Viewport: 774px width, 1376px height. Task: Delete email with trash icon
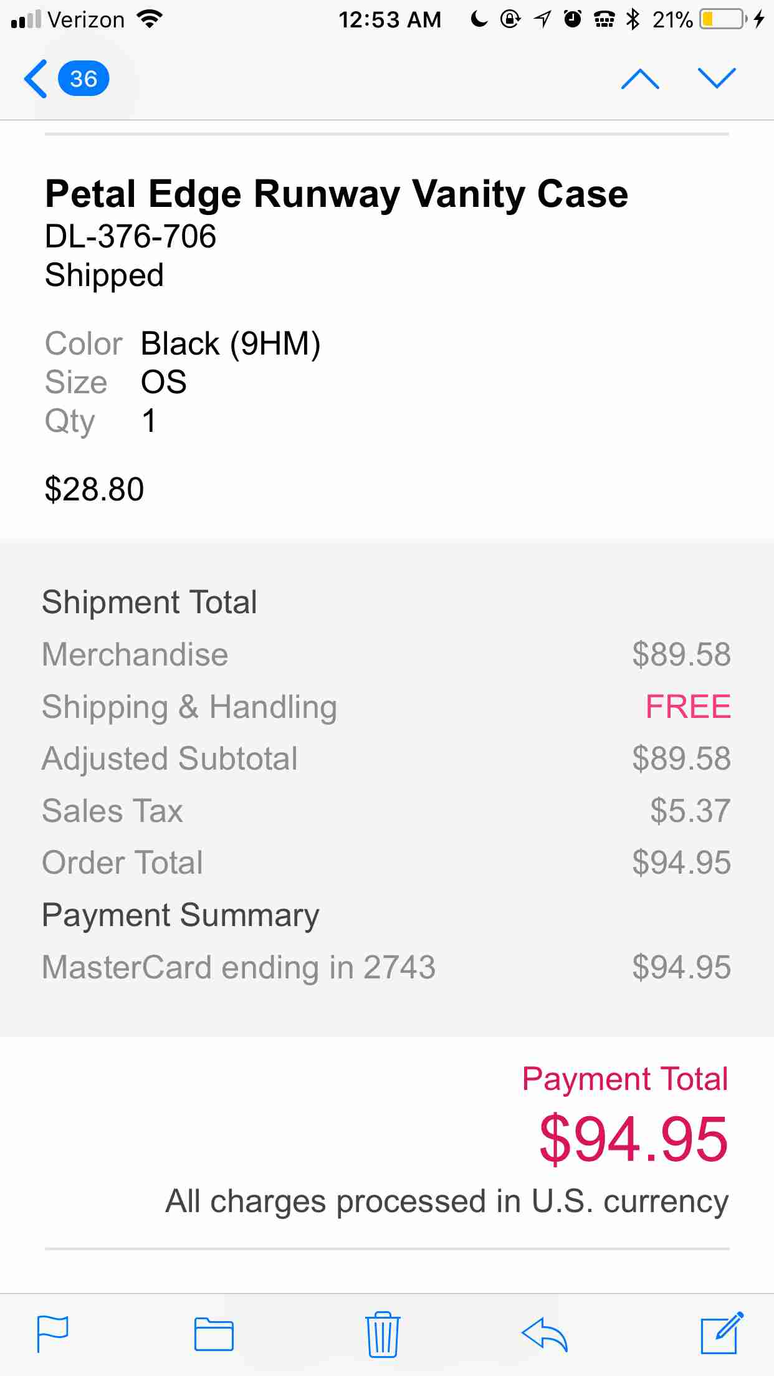[x=383, y=1334]
